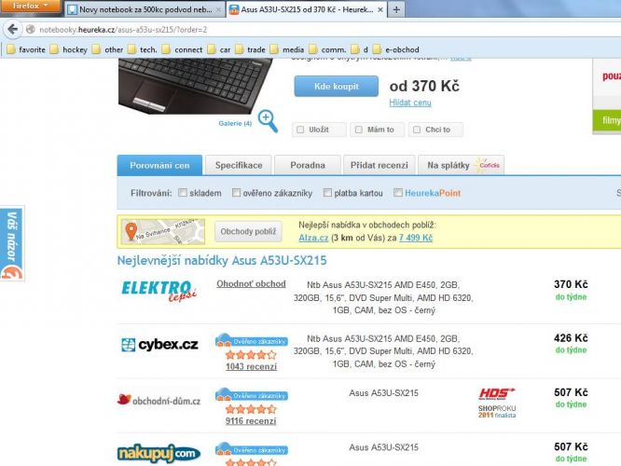Click the cybex.cz shop logo
This screenshot has width=621, height=466.
tap(159, 345)
